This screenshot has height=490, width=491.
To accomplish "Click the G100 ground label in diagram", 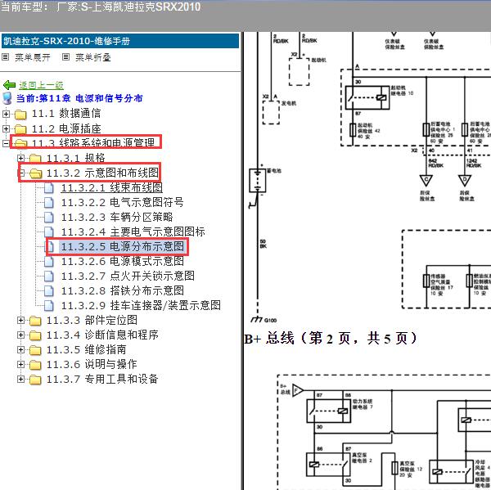I will (270, 321).
